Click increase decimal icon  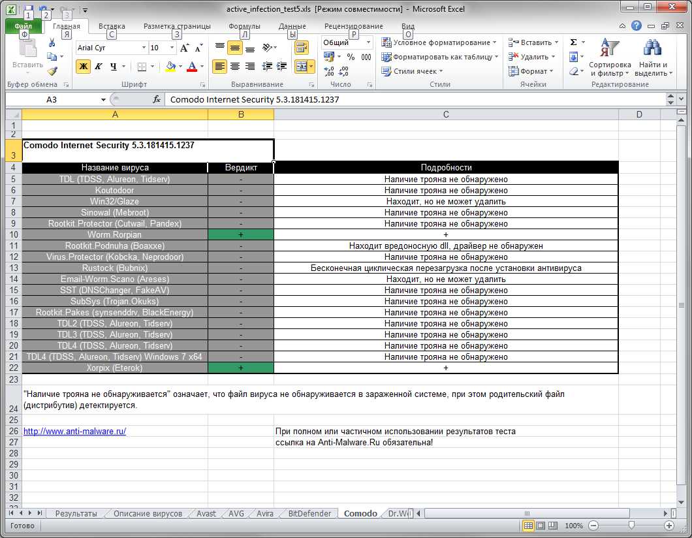(329, 71)
